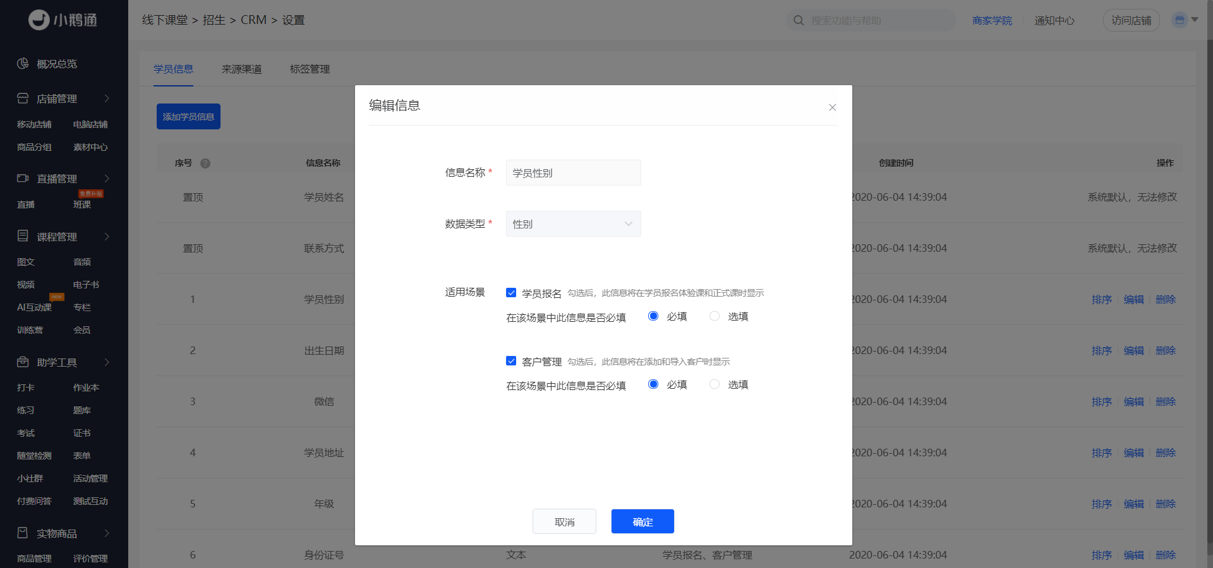
Task: Toggle the 客户管理 checkbox
Action: [x=511, y=361]
